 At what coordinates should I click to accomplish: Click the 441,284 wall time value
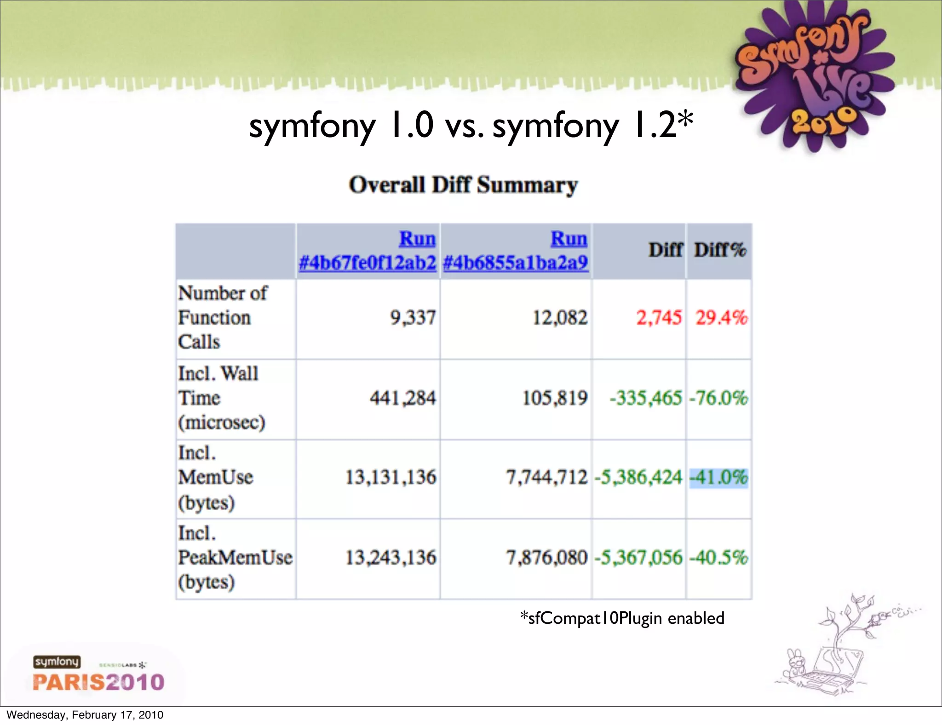(x=402, y=398)
